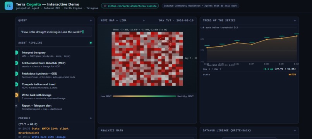Click the orange step 5 circle
Screen dimensions: 312x139
[16, 95]
